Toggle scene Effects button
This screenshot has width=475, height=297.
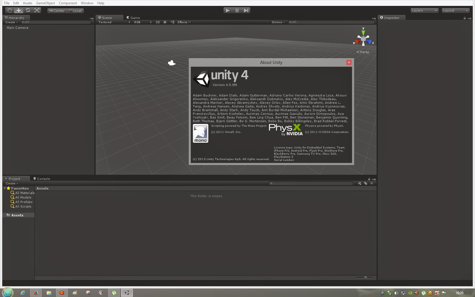tap(182, 22)
